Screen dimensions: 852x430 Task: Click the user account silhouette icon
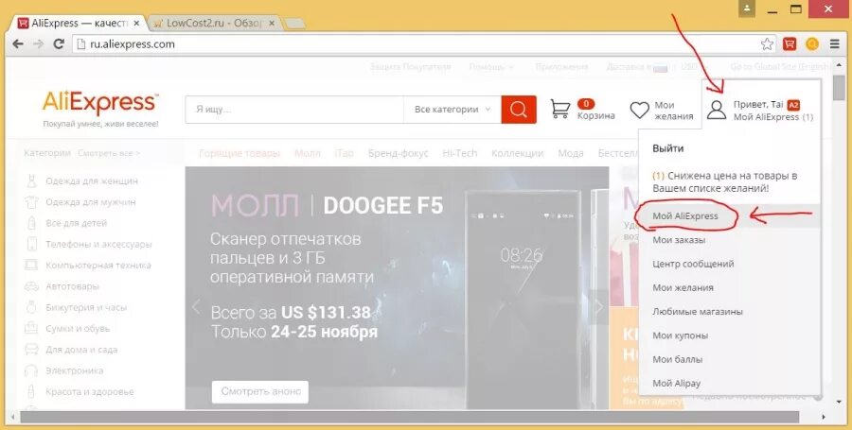(x=717, y=110)
